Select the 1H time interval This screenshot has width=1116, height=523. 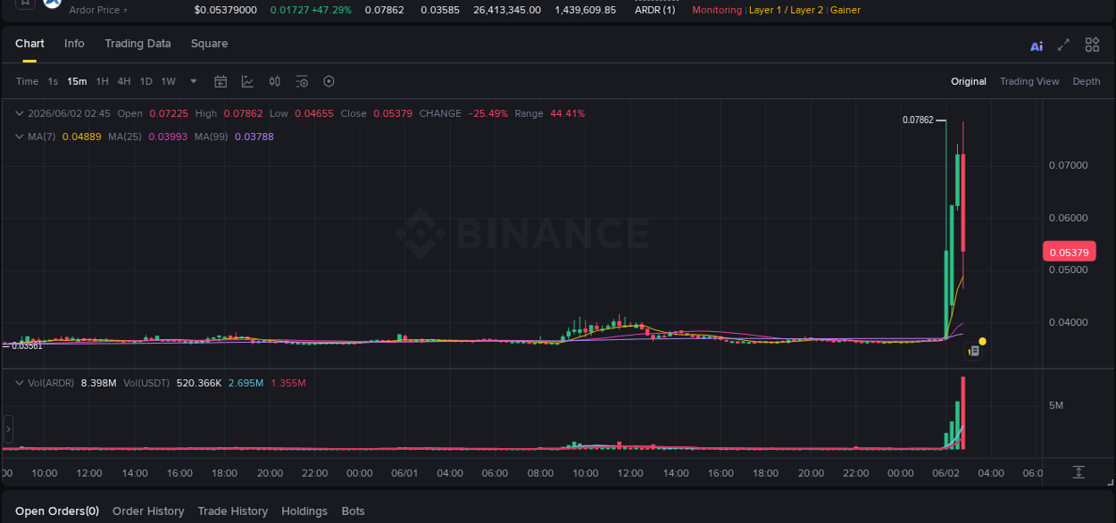point(103,81)
